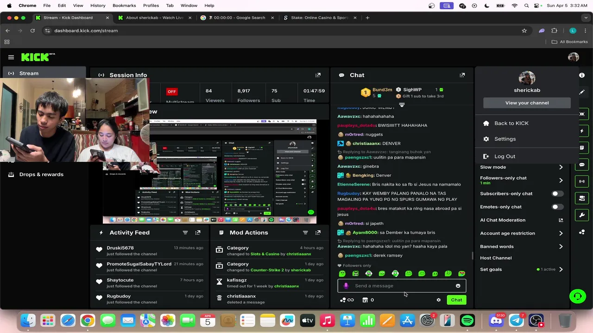Open the Activity Feed filter
Viewport: 593px width, 333px height.
(185, 233)
